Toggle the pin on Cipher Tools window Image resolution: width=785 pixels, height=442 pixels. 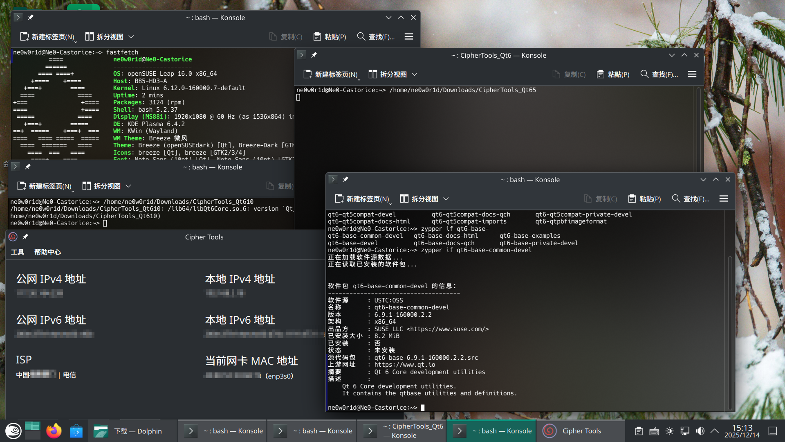click(x=25, y=237)
